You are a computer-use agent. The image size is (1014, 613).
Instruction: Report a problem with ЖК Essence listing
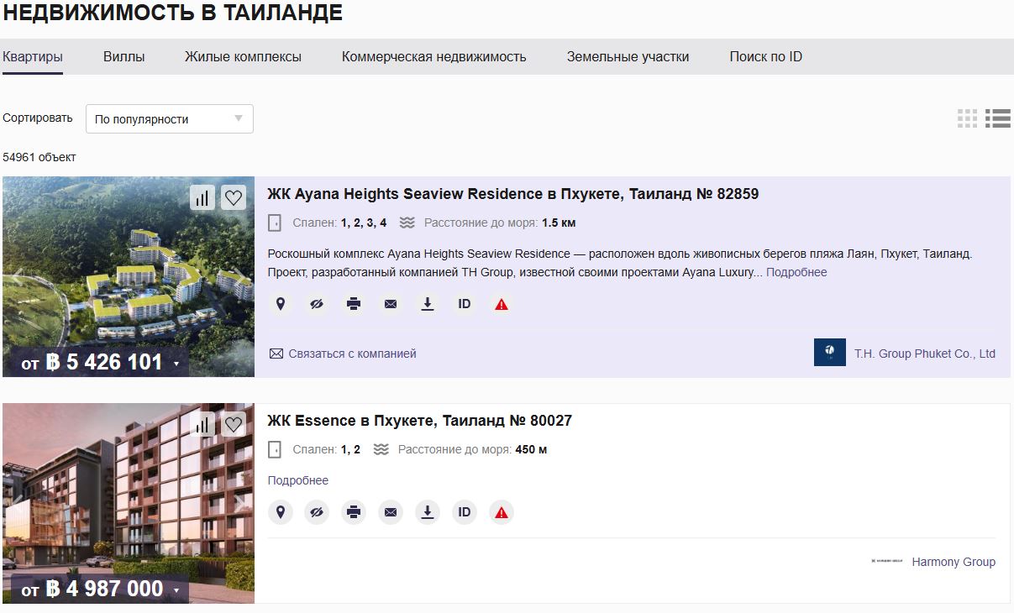point(502,511)
